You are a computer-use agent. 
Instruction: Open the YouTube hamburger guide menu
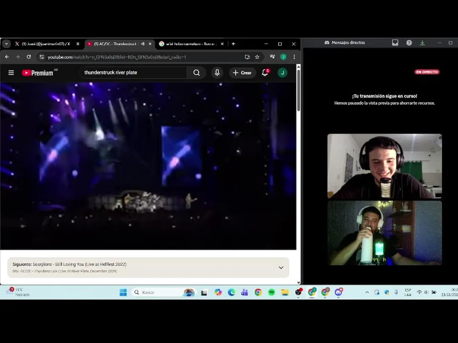[x=11, y=72]
